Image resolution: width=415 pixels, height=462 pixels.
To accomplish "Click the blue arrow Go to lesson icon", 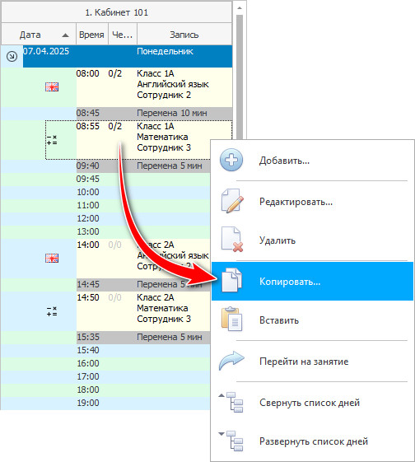I will click(x=231, y=361).
